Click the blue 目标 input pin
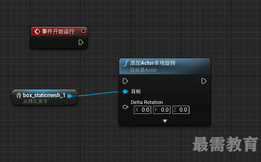Image resolution: width=261 pixels, height=162 pixels. coord(126,91)
